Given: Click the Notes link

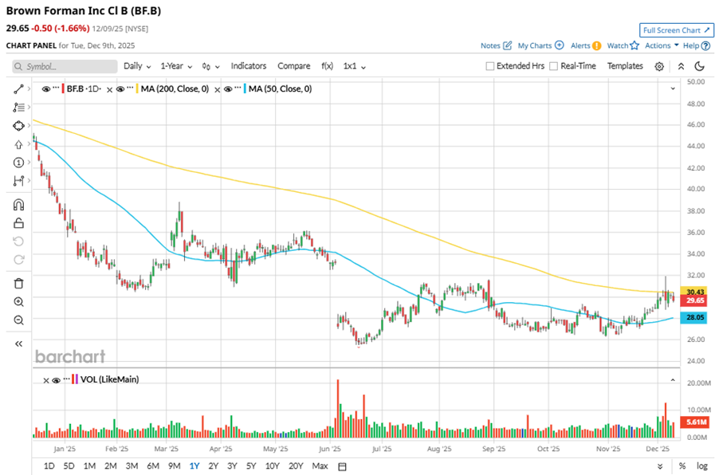Looking at the screenshot, I should click(x=496, y=45).
